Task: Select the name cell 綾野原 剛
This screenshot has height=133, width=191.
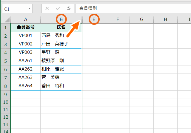Action: (x=61, y=61)
